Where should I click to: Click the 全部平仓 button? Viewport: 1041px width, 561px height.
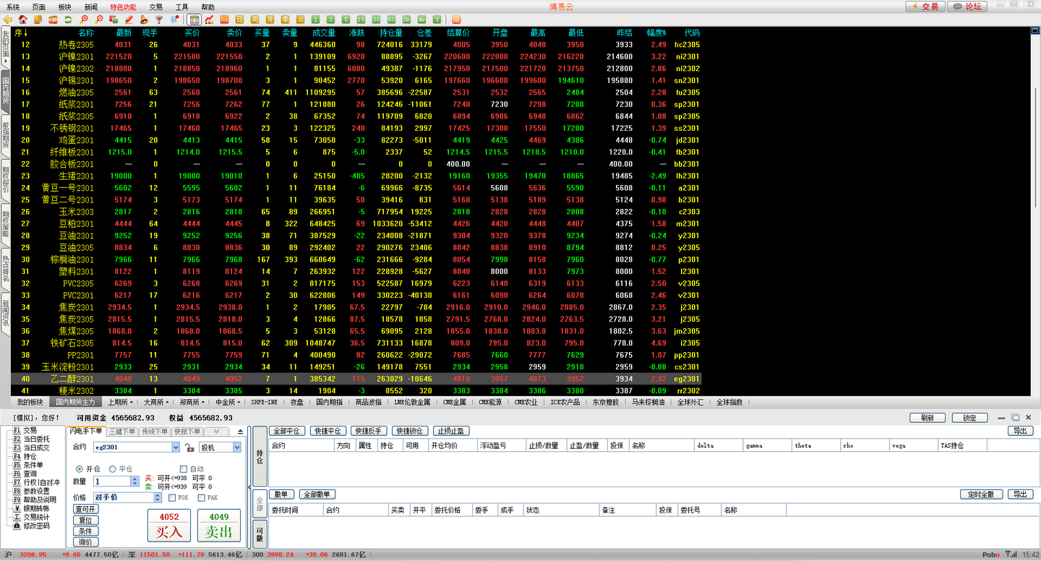click(288, 431)
